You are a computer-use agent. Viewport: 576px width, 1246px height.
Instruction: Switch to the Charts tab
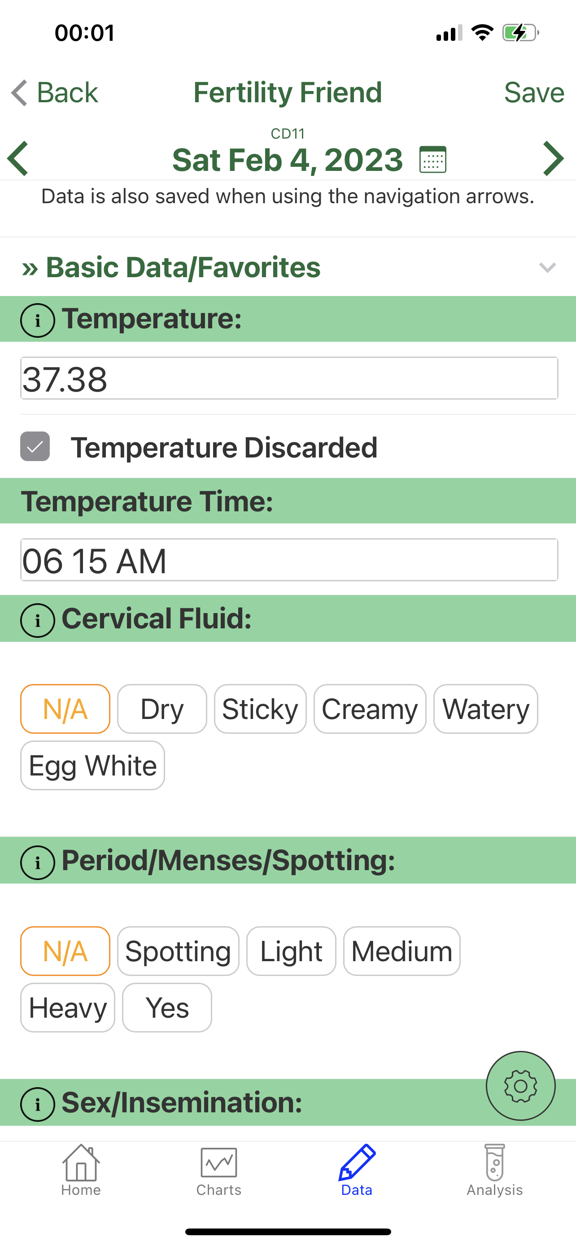coord(218,1171)
